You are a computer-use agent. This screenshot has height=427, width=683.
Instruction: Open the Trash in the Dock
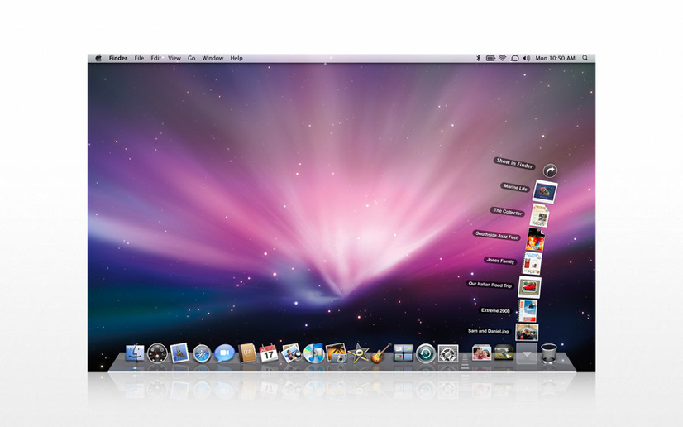click(549, 353)
